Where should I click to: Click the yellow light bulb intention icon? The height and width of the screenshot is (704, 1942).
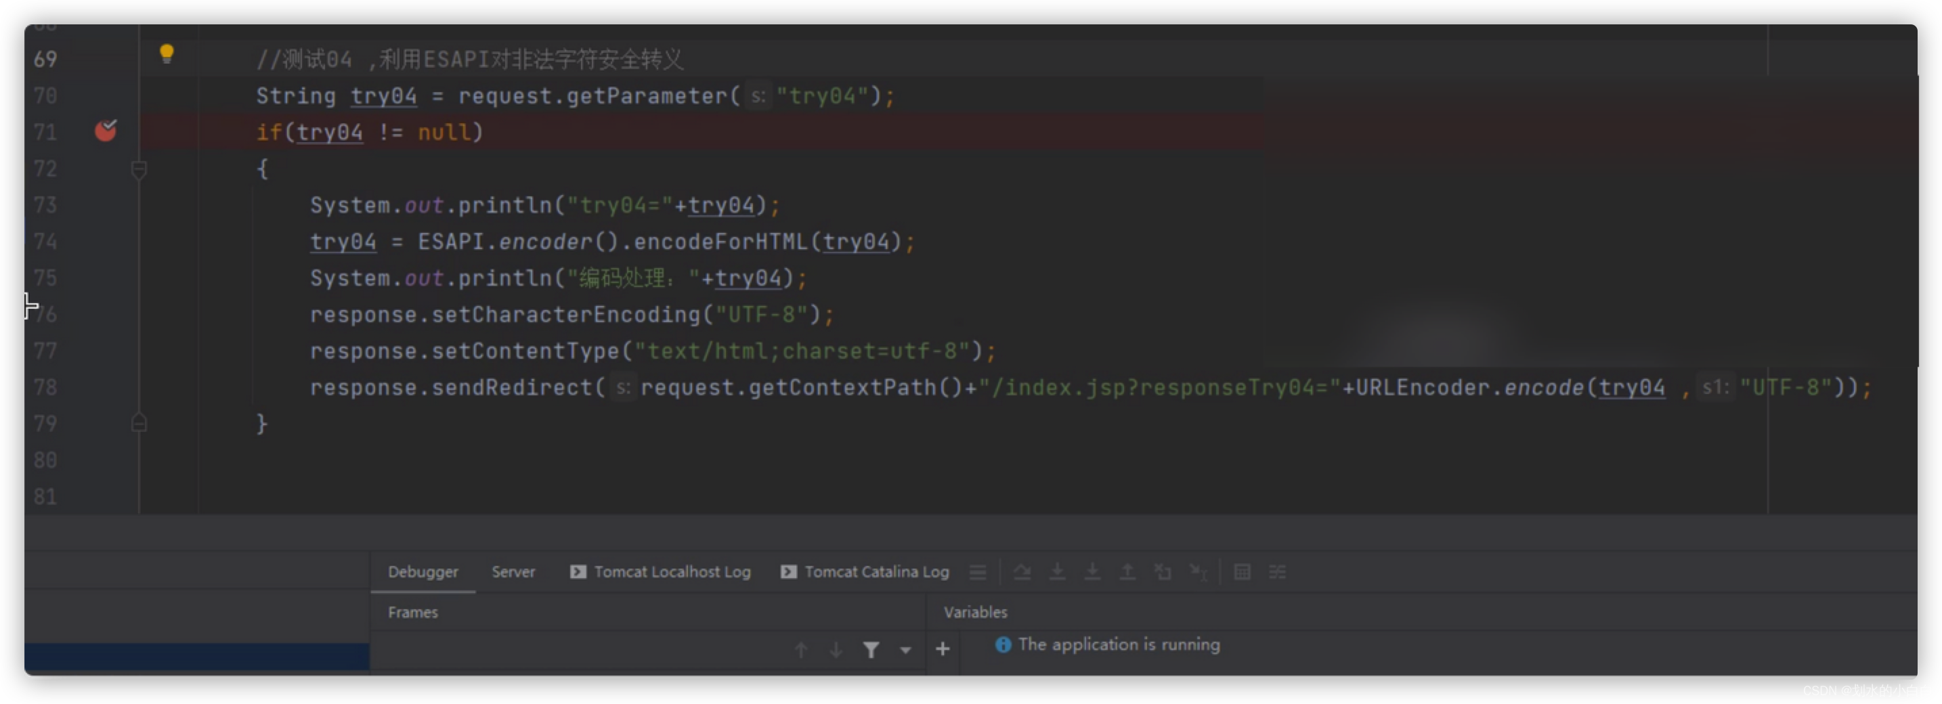[x=167, y=53]
